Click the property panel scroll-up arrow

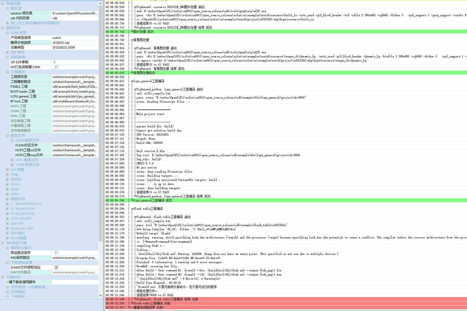100,4
